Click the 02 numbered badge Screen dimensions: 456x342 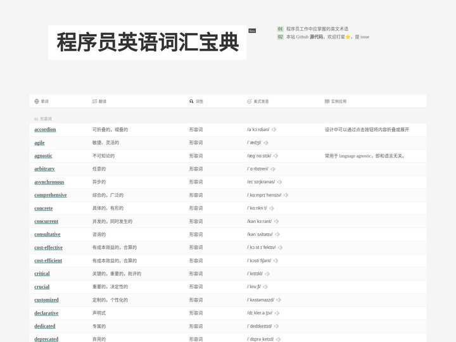280,37
